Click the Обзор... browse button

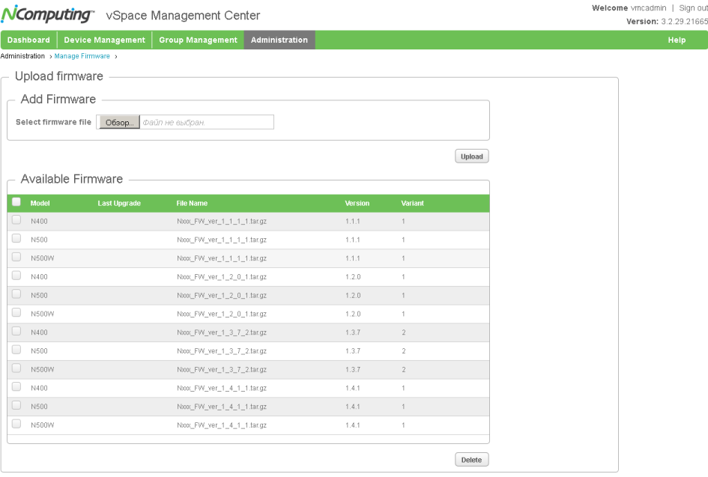tap(119, 122)
